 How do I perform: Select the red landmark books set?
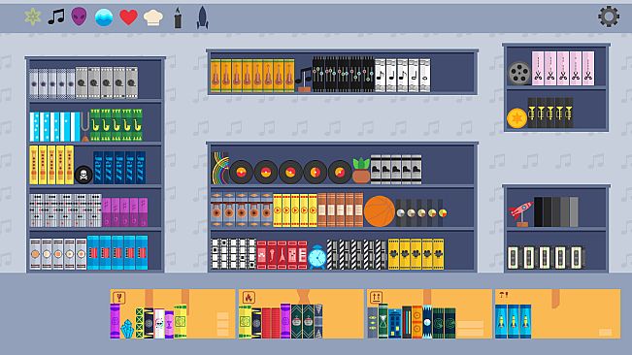[283, 255]
